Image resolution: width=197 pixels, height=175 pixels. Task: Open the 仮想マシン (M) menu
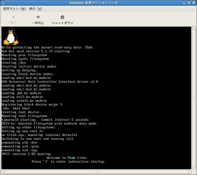click(14, 9)
